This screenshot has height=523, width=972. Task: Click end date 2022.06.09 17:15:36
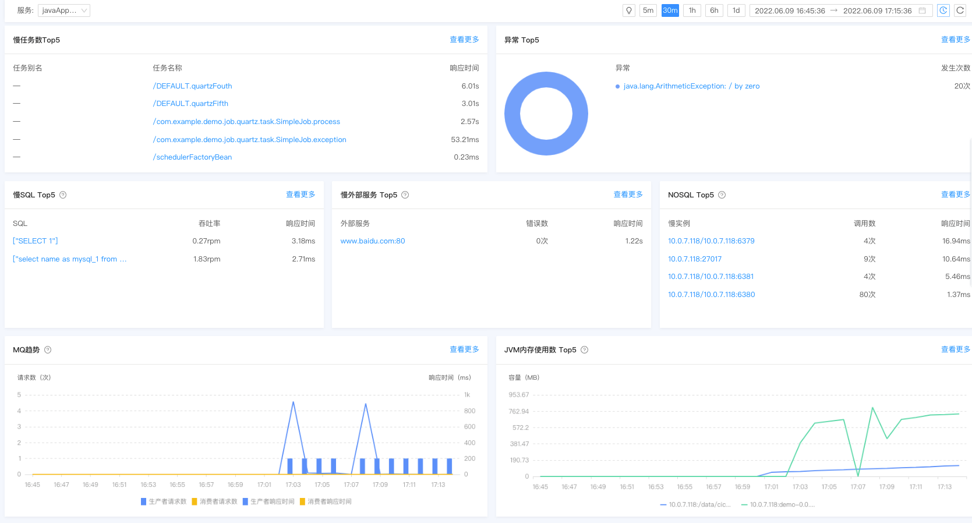tap(878, 11)
